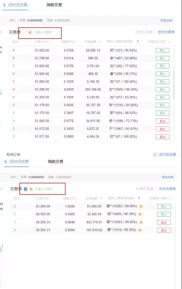The height and width of the screenshot is (289, 182).
Task: Click the 取消订单 text link
Action: [x=13, y=154]
